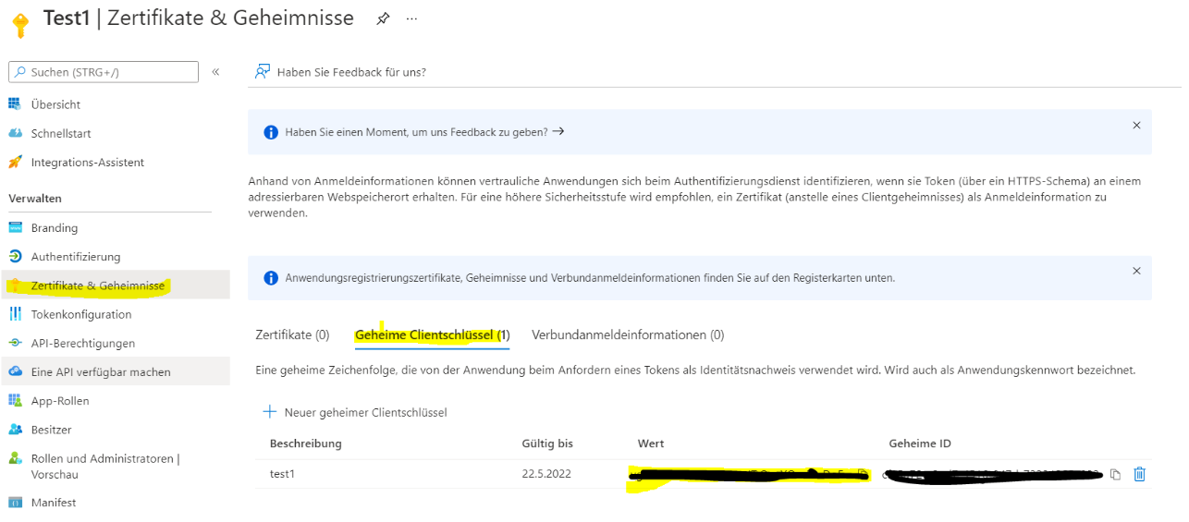This screenshot has width=1189, height=522.
Task: Open Eine API verfügbar machen
Action: pos(101,371)
